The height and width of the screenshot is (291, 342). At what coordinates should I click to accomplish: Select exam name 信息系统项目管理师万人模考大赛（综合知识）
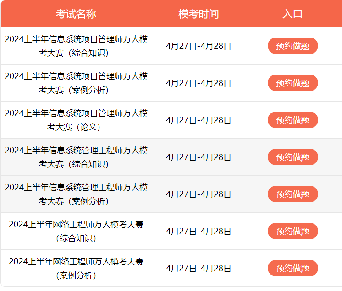[76, 46]
